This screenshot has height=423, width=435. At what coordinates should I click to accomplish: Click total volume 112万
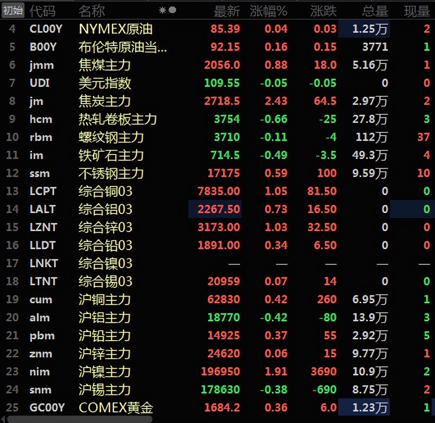click(372, 137)
